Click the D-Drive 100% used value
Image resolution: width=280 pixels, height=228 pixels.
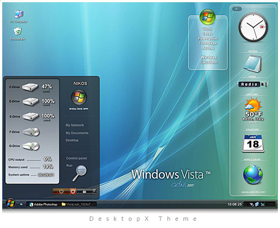tap(48, 102)
